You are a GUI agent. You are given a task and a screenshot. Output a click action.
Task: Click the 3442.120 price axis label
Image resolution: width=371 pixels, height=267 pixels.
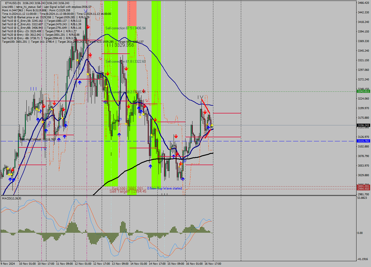click(x=363, y=12)
